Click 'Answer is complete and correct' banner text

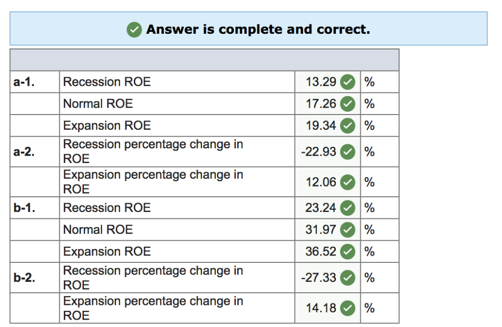[258, 29]
